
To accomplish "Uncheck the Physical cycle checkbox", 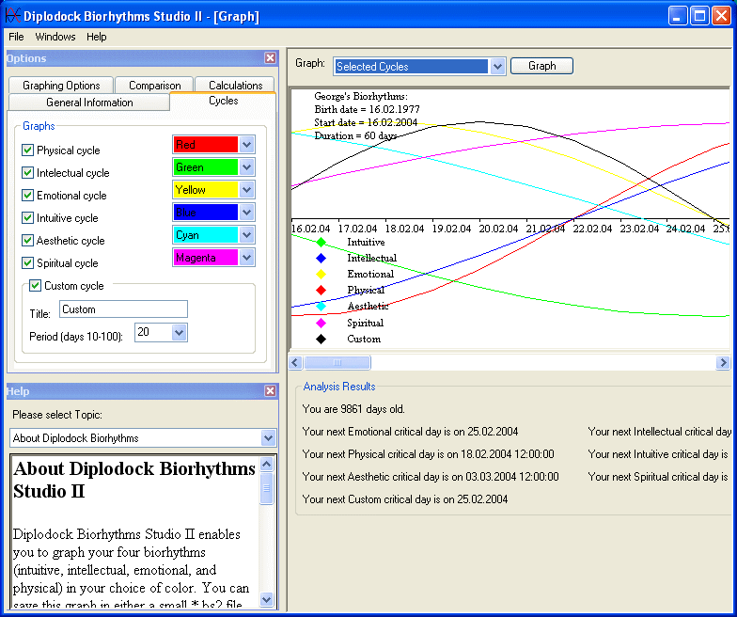I will pyautogui.click(x=28, y=150).
